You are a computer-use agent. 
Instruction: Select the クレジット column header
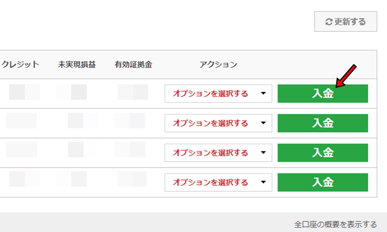point(21,65)
